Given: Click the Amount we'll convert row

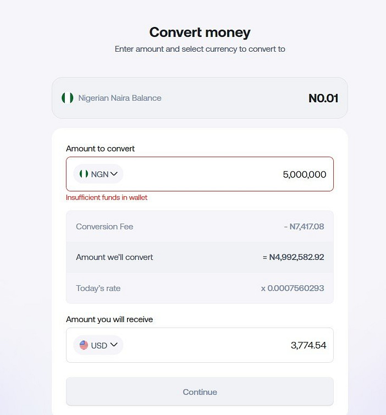Looking at the screenshot, I should pos(200,257).
